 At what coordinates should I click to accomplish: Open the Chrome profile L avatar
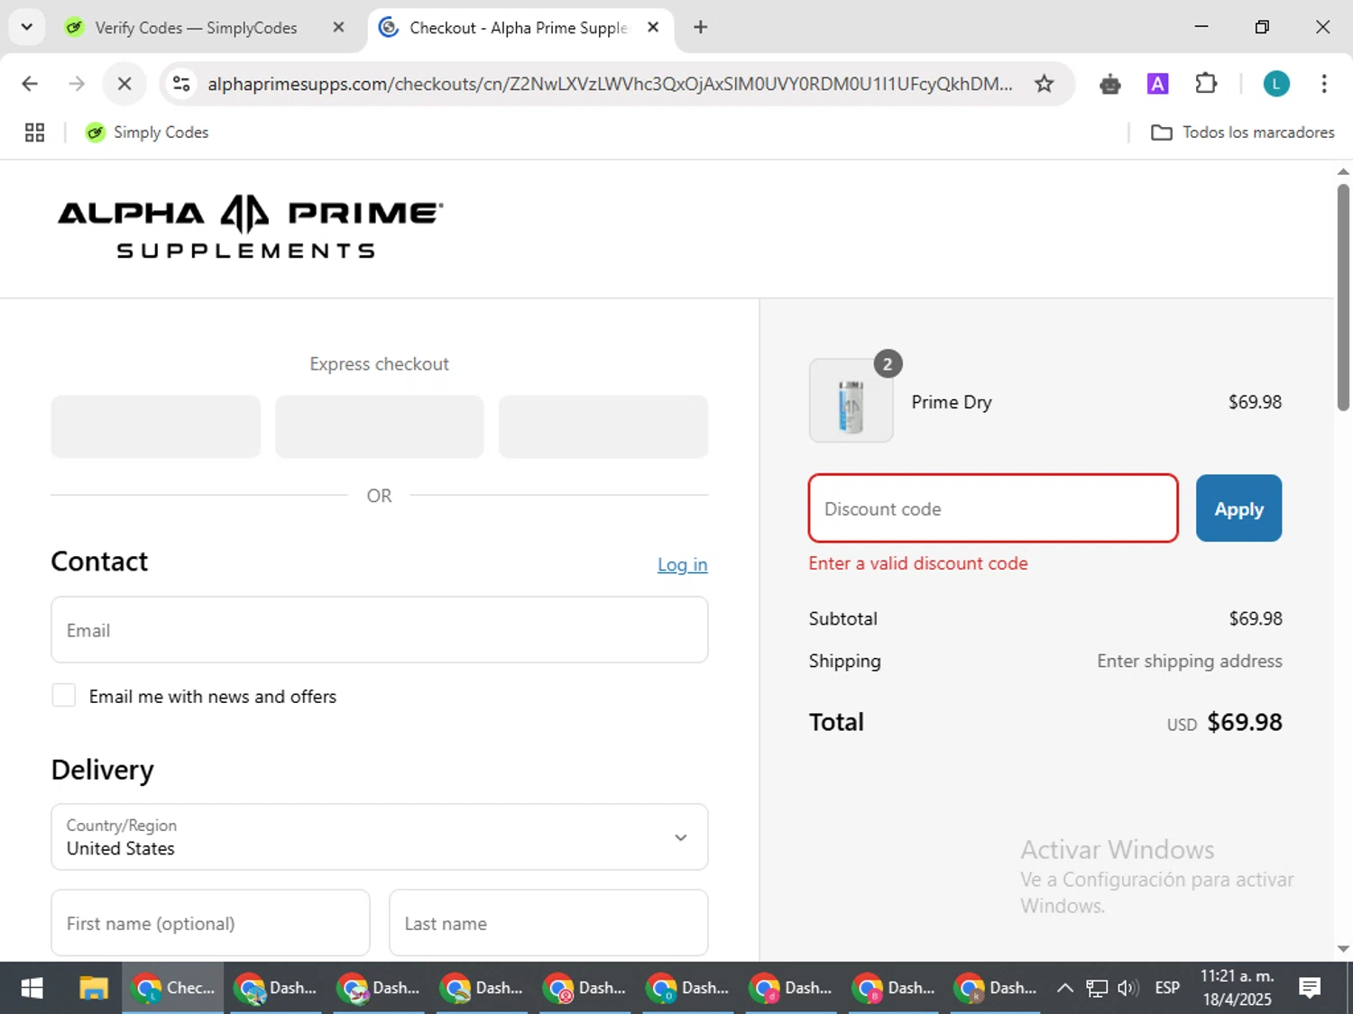coord(1275,84)
